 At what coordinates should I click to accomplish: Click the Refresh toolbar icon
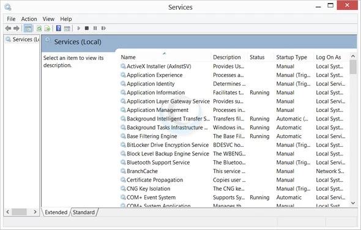coord(39,28)
